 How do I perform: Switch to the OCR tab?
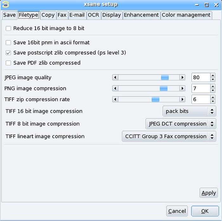[x=94, y=15]
